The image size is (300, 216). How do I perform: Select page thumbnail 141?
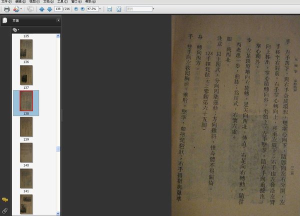26,178
